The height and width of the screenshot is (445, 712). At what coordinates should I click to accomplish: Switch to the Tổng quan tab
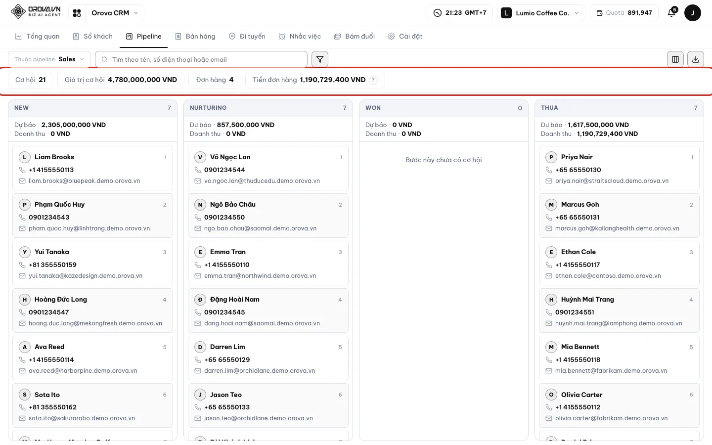(x=38, y=37)
